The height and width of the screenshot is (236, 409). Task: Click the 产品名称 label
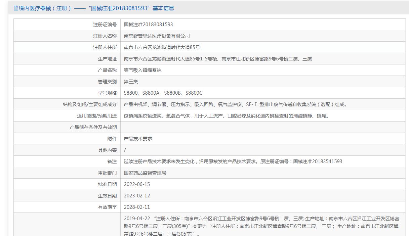pyautogui.click(x=107, y=70)
